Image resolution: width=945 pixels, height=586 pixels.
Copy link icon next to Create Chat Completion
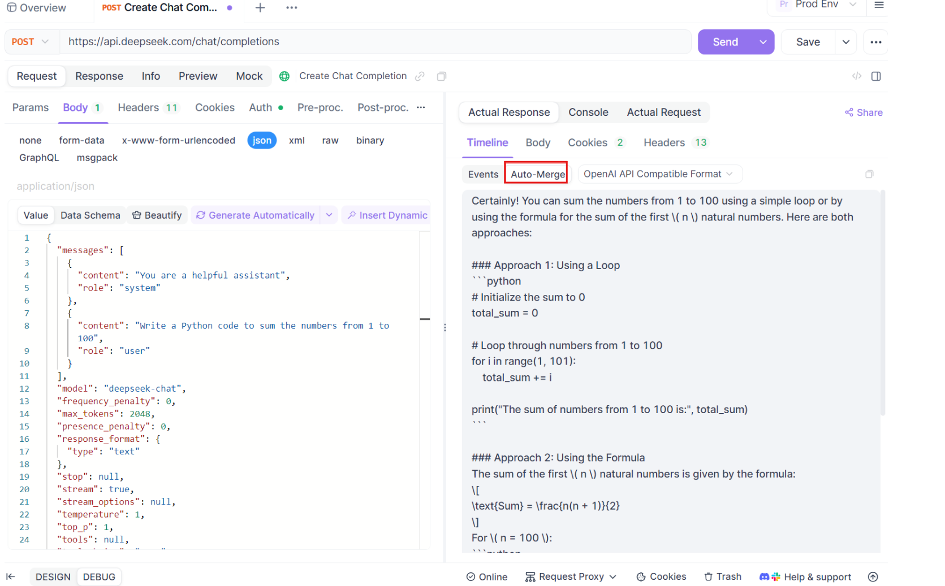coord(420,76)
